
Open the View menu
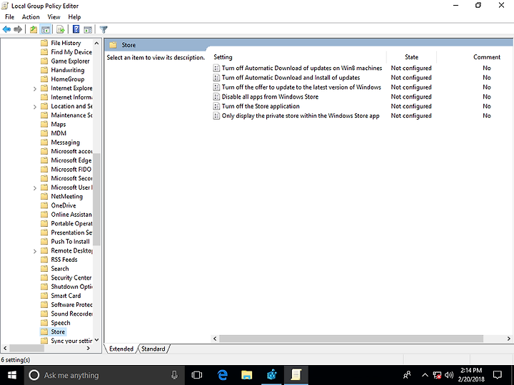(54, 17)
